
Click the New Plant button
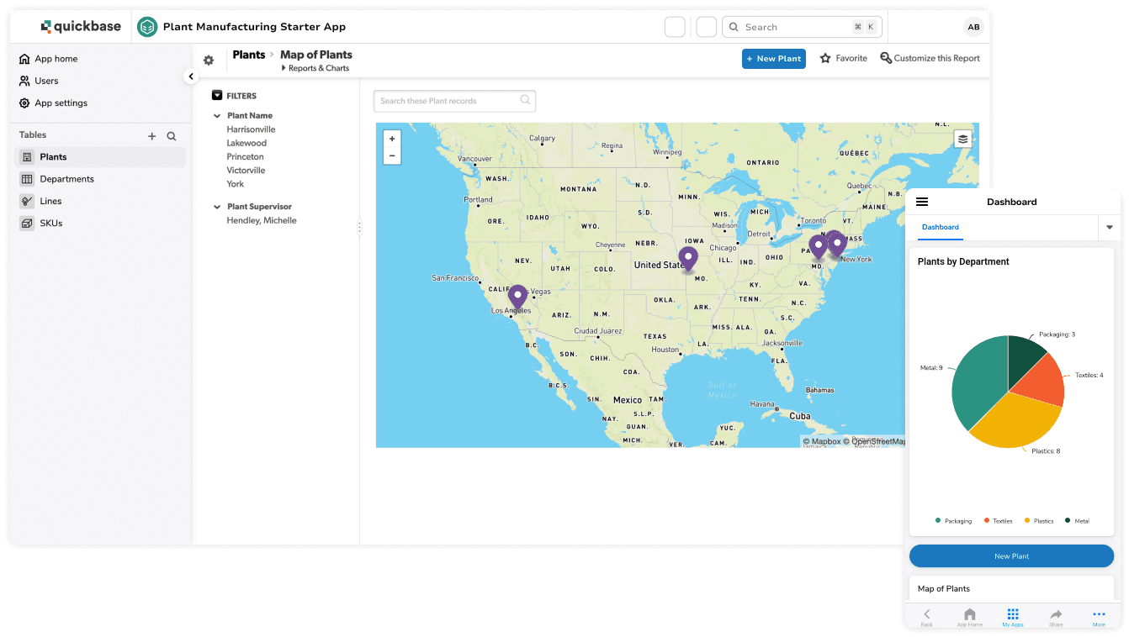click(x=774, y=59)
